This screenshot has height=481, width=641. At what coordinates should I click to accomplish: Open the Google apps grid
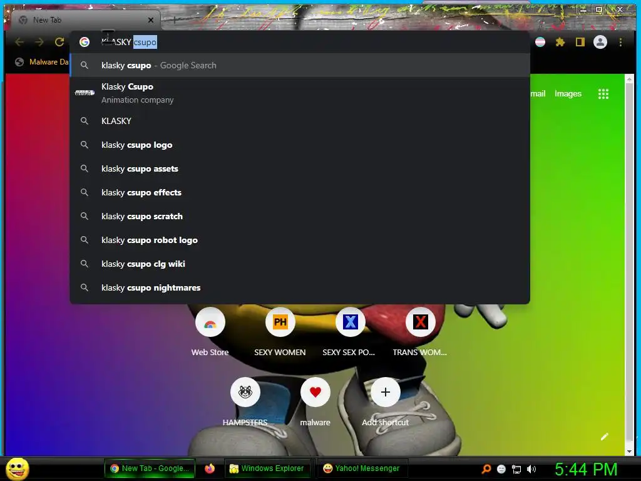click(x=603, y=94)
